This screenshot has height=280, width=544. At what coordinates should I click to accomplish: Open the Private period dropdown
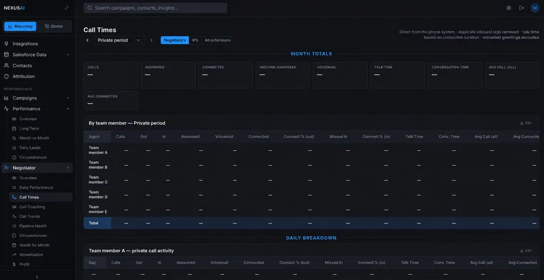pyautogui.click(x=119, y=40)
